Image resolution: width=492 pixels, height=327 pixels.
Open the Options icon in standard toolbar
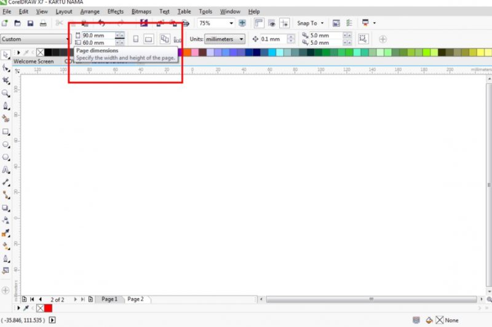click(x=349, y=23)
